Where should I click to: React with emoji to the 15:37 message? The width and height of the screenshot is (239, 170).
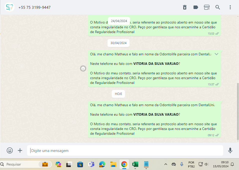coord(83,69)
